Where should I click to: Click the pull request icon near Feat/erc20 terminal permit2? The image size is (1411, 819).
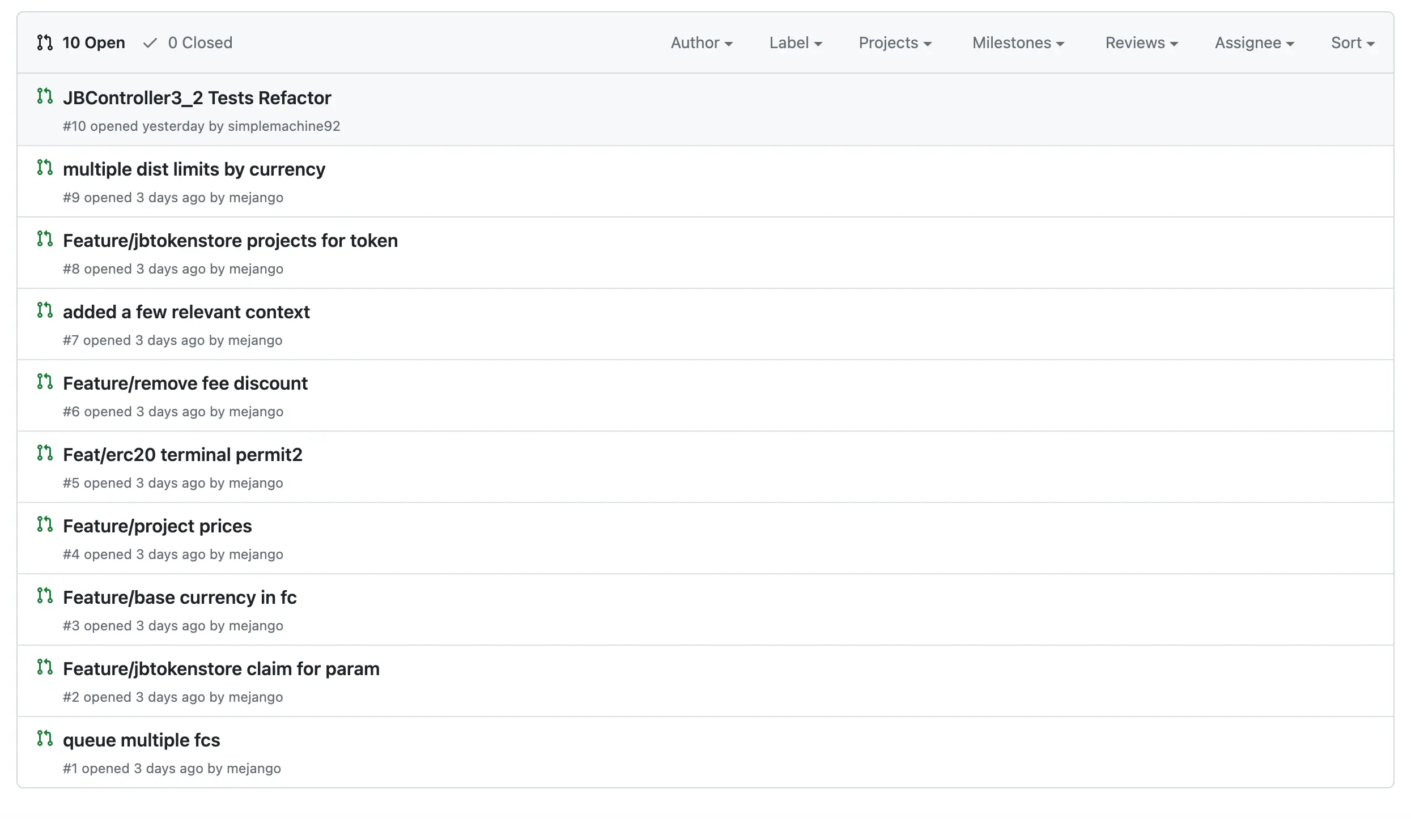[45, 453]
